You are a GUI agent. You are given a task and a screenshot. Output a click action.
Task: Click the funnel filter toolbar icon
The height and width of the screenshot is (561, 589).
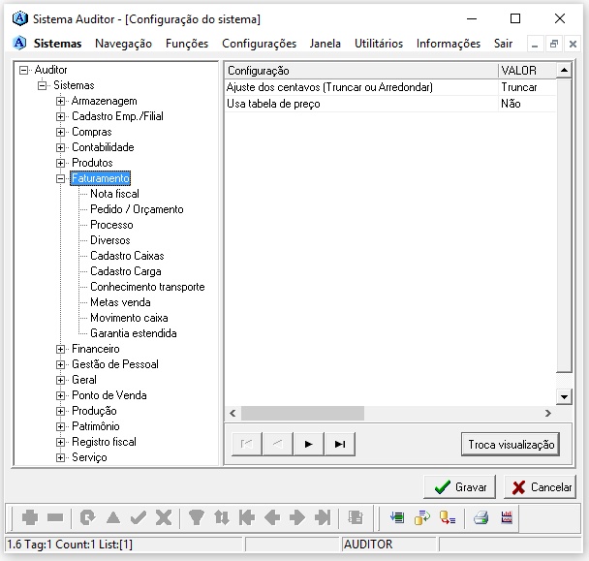coord(196,517)
